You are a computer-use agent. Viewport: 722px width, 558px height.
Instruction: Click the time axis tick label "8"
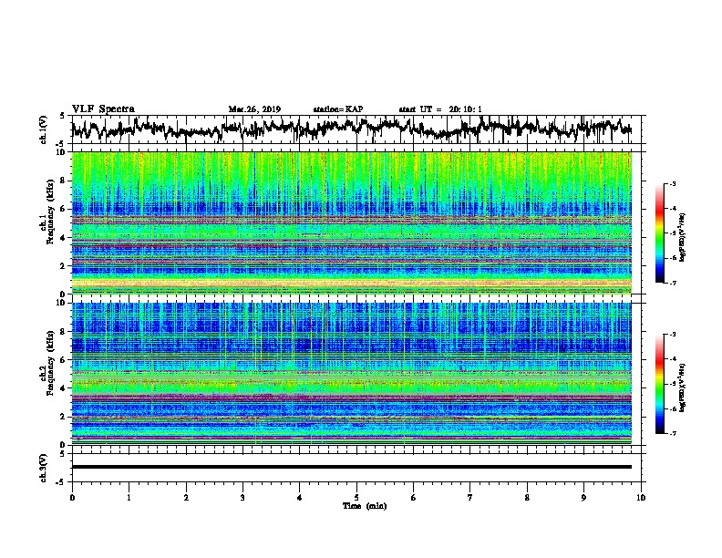[x=527, y=498]
